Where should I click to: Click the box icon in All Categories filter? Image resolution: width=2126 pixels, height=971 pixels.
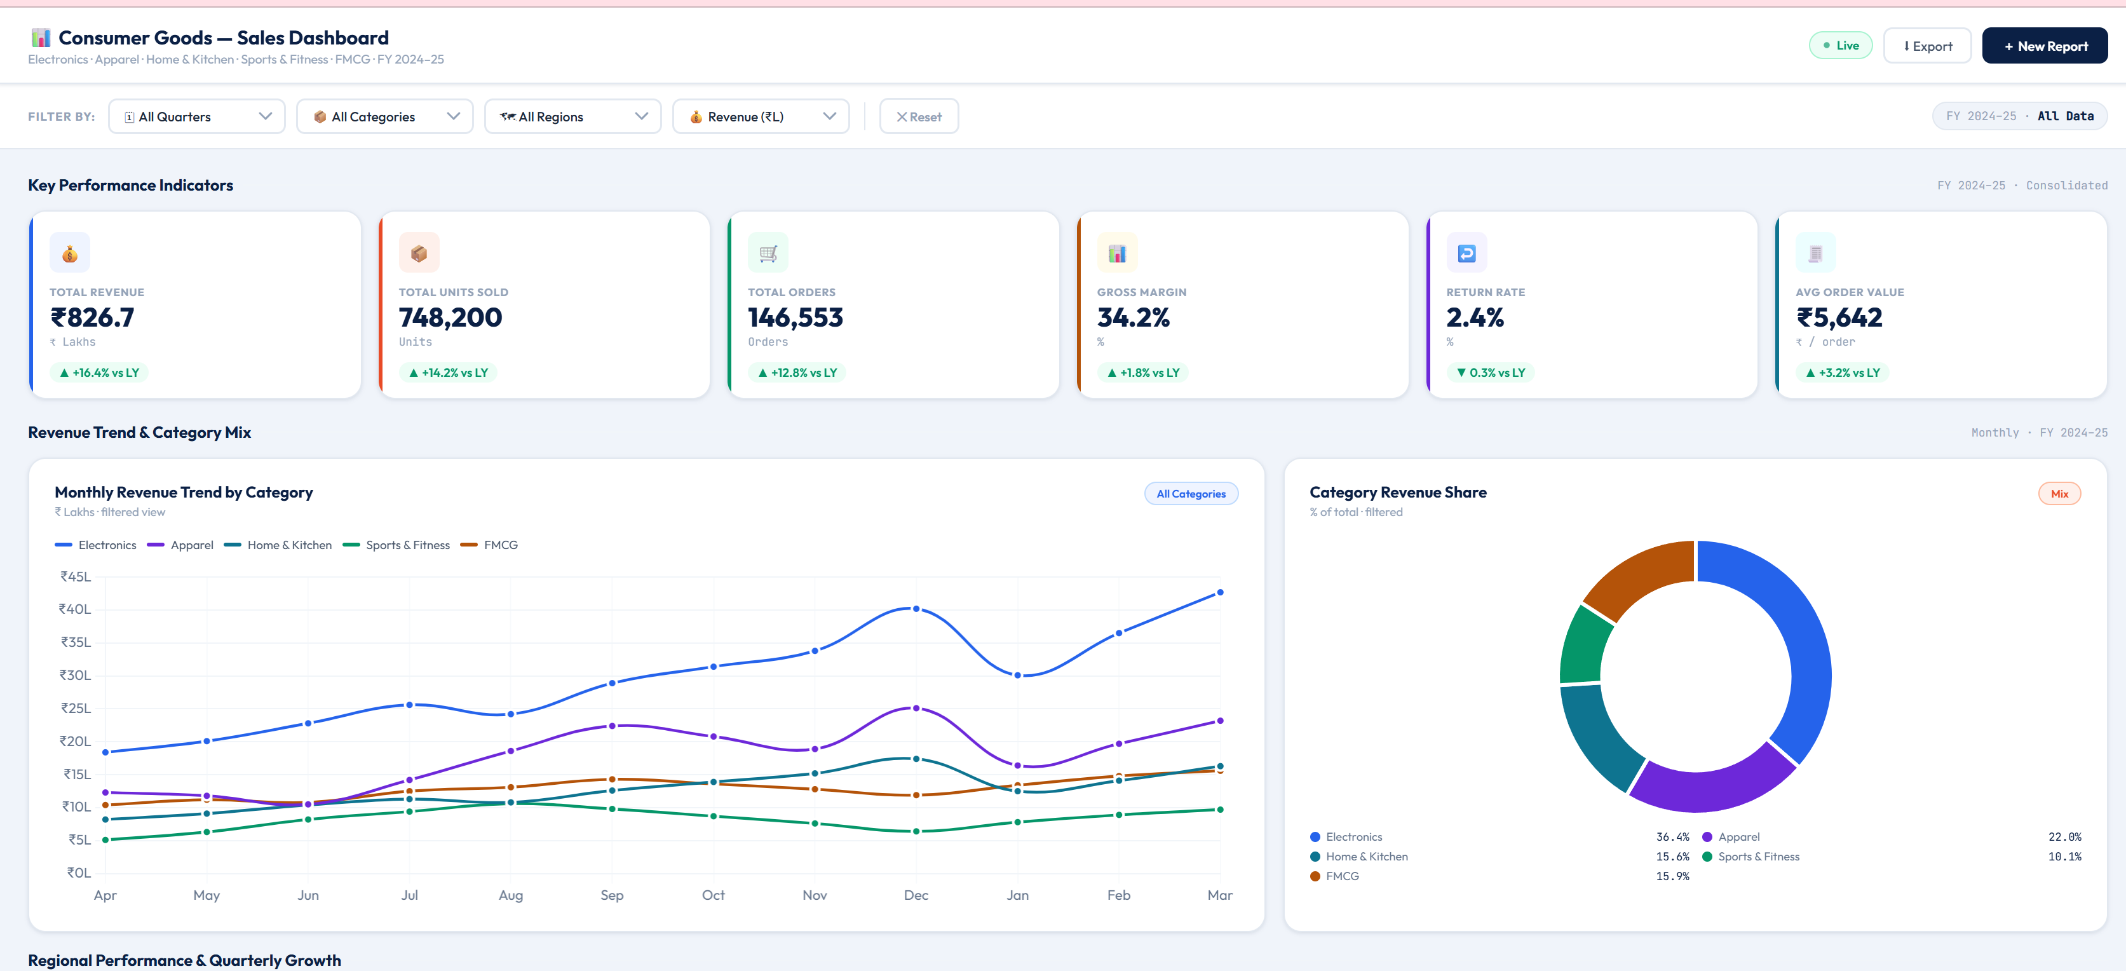320,118
